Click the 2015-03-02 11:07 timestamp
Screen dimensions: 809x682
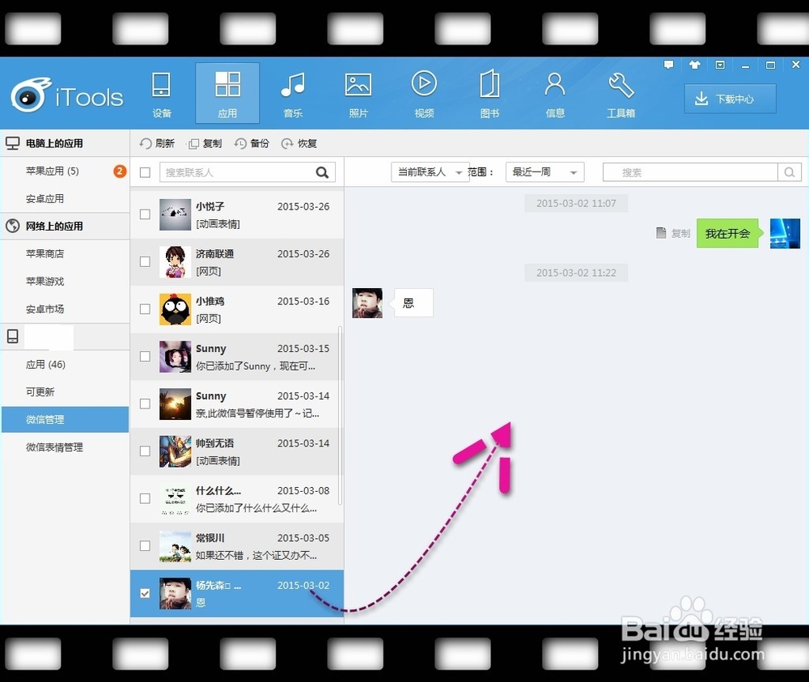pos(576,203)
